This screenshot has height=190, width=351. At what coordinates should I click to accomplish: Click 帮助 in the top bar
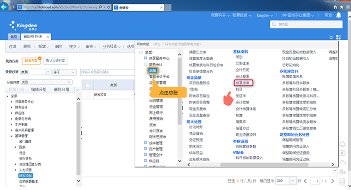tap(328, 15)
